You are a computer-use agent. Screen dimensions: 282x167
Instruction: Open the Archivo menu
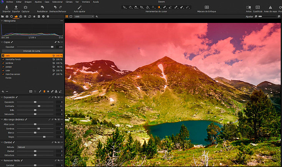[10, 2]
